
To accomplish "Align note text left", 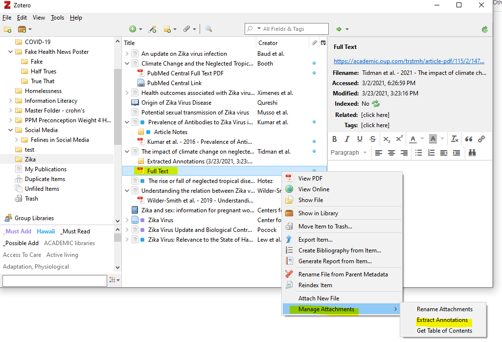I will (379, 153).
